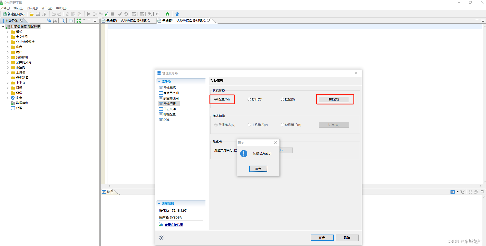Click the green execute script icon
The width and height of the screenshot is (486, 246).
click(106, 14)
